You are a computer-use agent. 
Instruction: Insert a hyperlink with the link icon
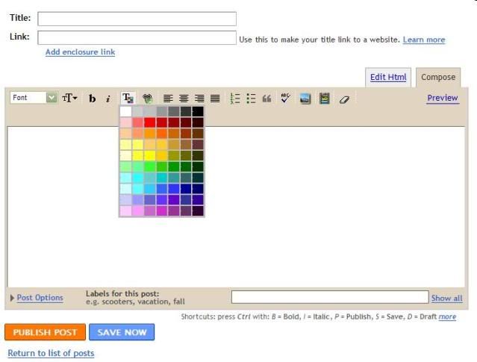148,99
